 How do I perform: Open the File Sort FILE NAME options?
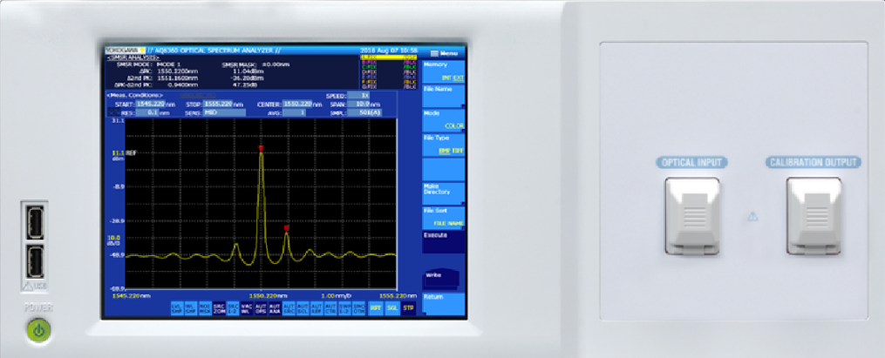click(444, 217)
